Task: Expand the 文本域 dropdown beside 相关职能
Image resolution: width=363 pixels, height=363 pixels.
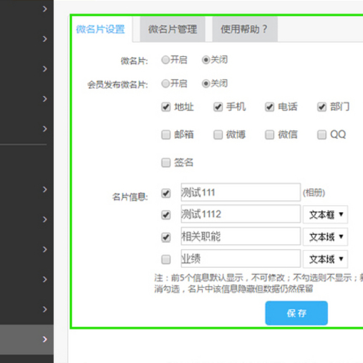Action: [325, 237]
